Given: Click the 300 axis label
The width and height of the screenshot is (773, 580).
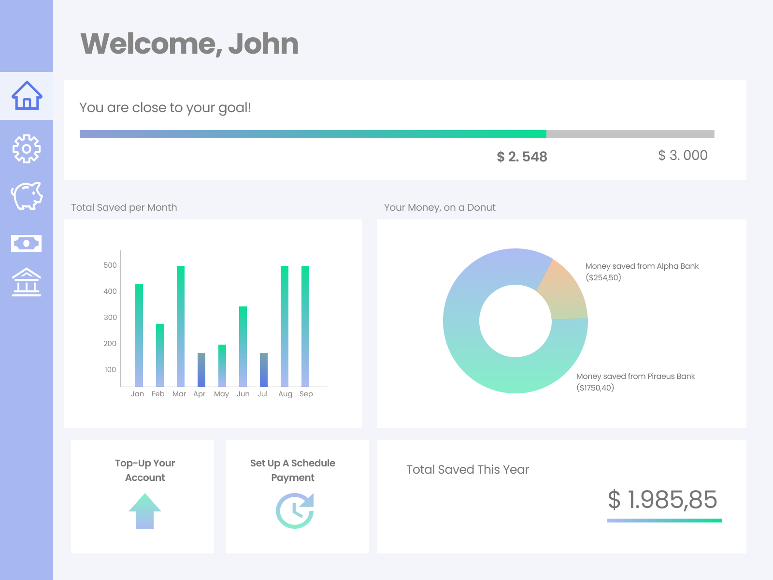Looking at the screenshot, I should coord(110,318).
